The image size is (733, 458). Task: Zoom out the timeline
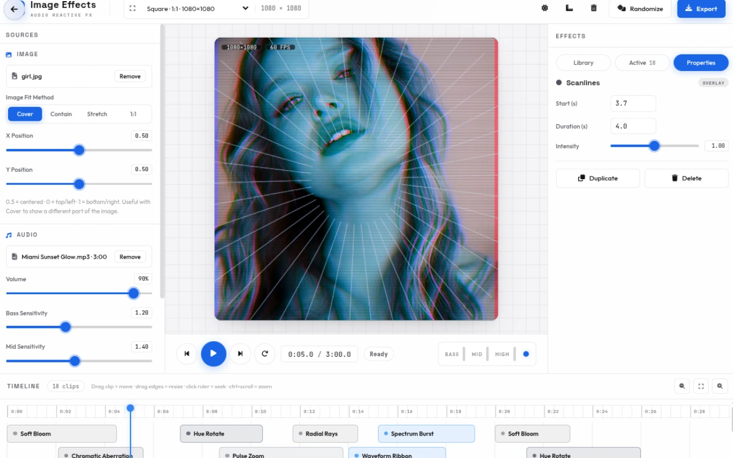pyautogui.click(x=682, y=386)
